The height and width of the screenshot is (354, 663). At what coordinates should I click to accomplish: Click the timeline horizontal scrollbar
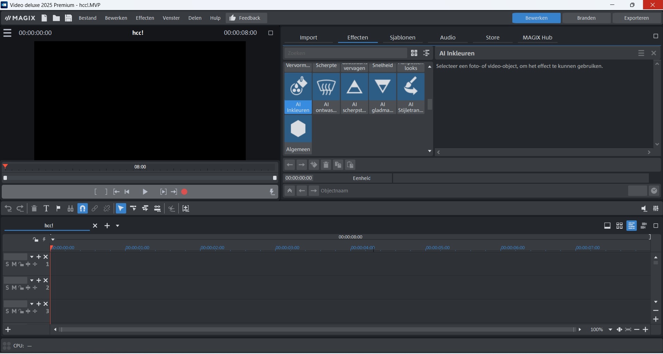click(317, 330)
